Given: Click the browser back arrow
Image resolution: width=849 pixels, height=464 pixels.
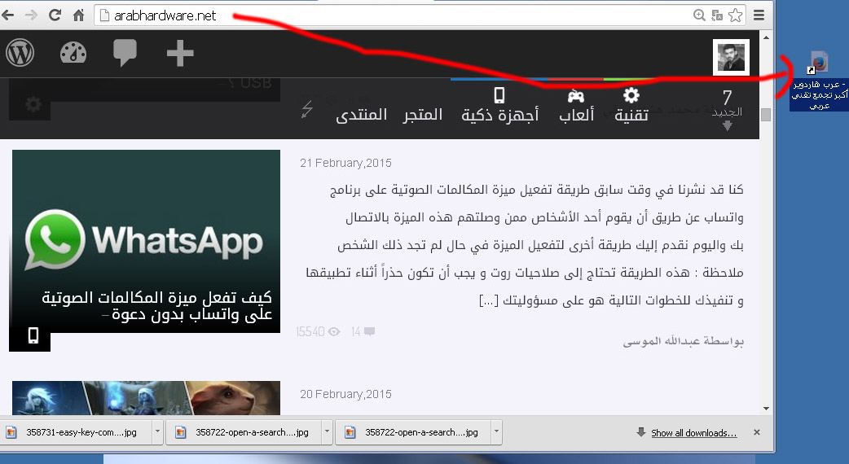Looking at the screenshot, I should [x=7, y=15].
